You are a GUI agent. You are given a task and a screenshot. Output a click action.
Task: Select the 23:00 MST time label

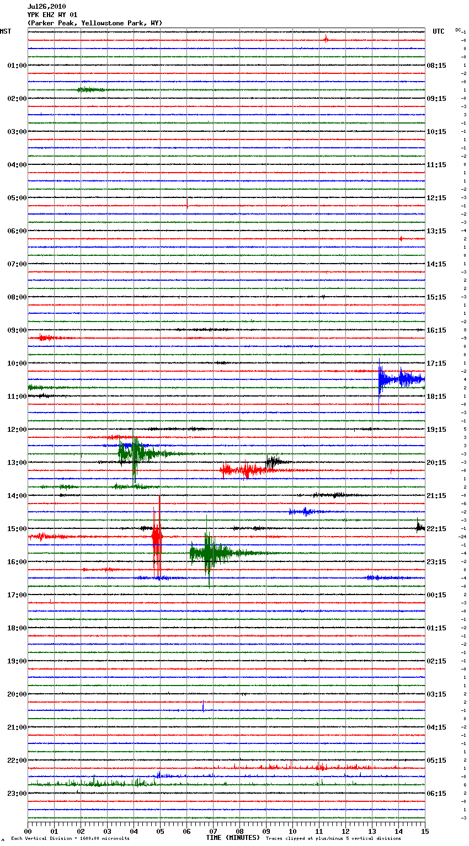coord(17,794)
